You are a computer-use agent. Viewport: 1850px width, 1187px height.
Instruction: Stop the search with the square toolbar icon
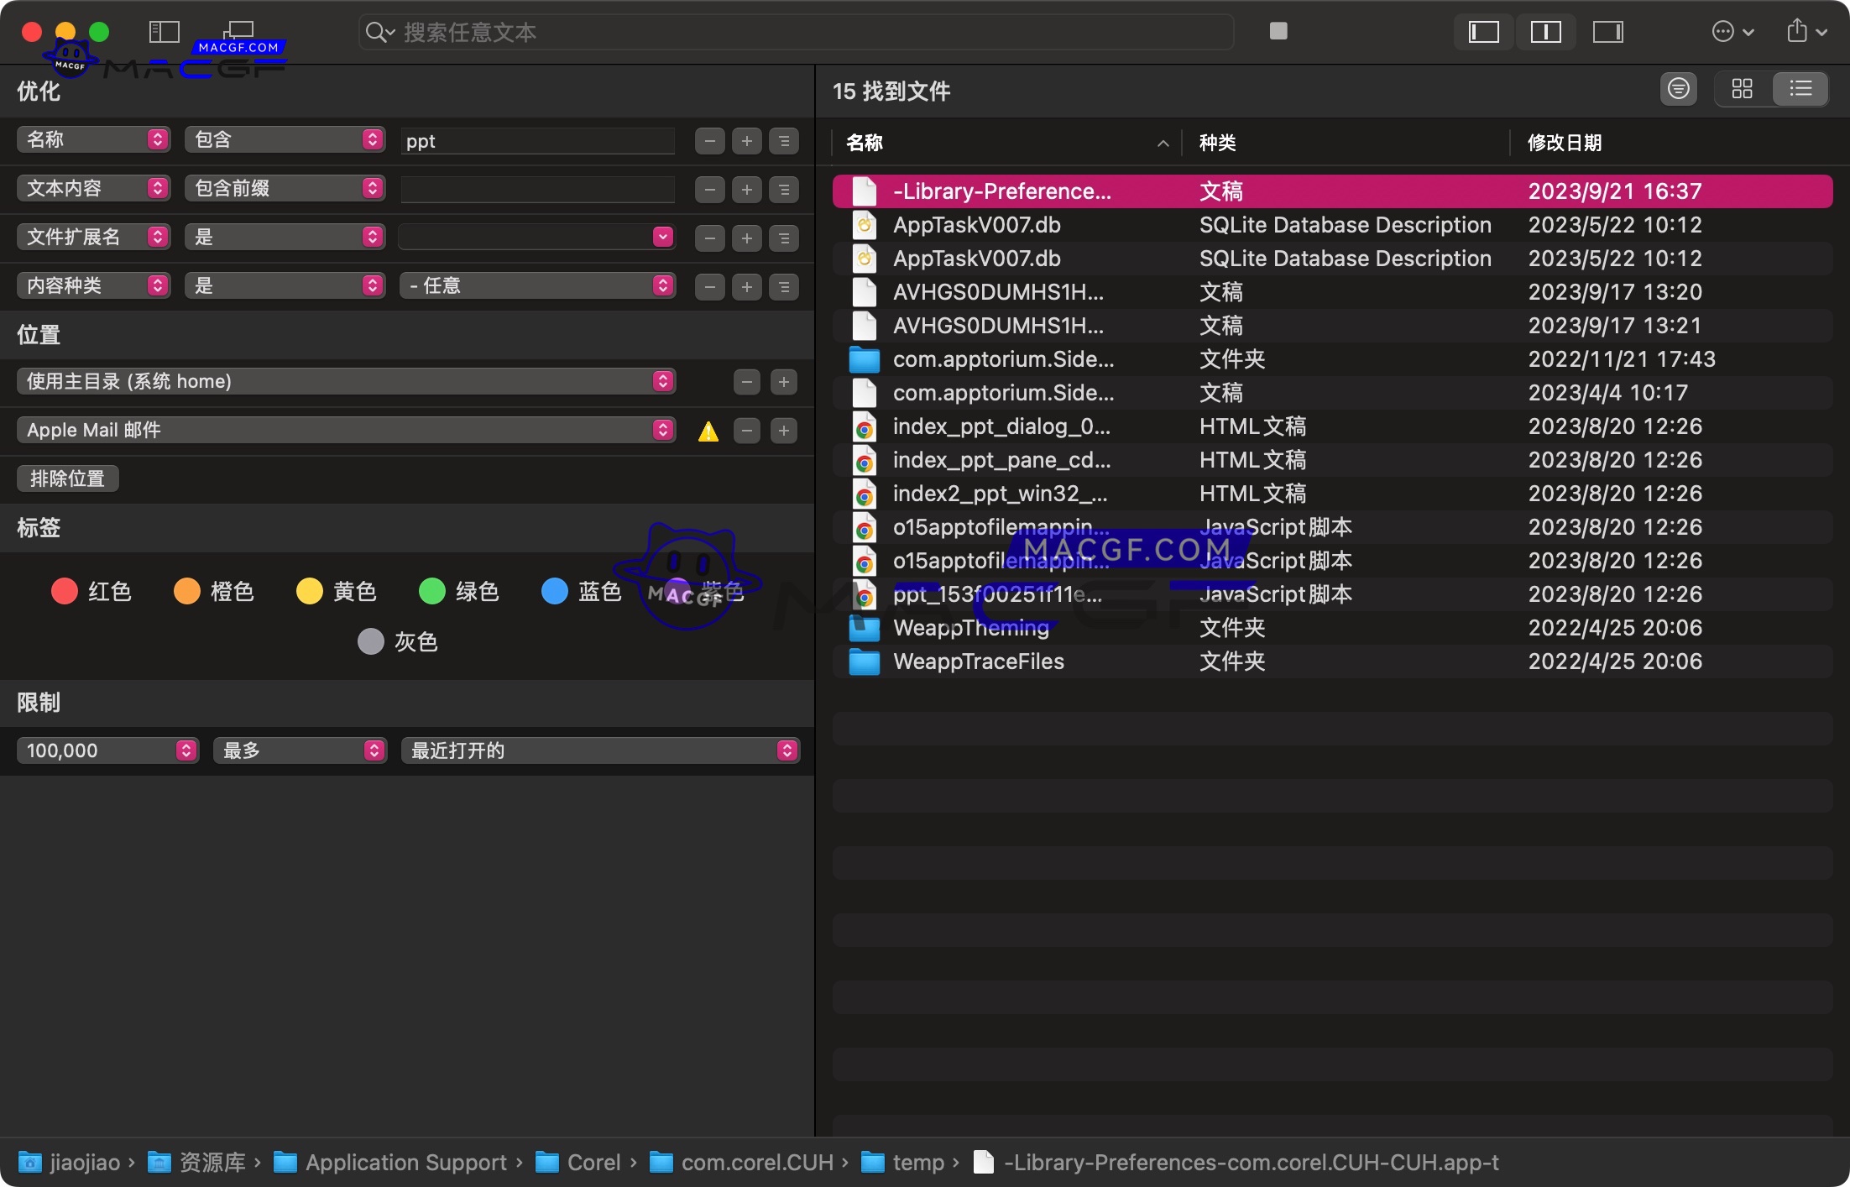[x=1278, y=31]
